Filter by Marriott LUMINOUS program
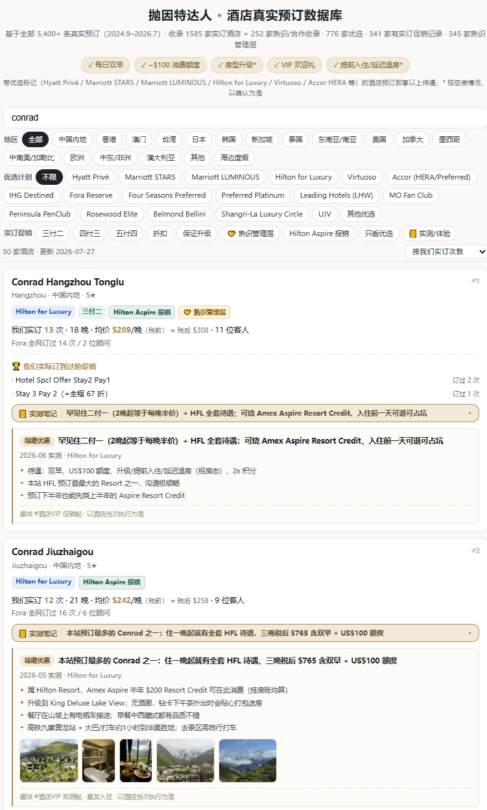Image resolution: width=487 pixels, height=810 pixels. pyautogui.click(x=225, y=177)
